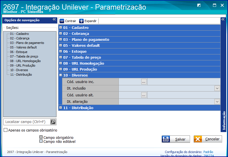Image resolution: width=228 pixels, height=157 pixels.
Task: Expand the 07 - Tabela de preço section
Action: (61, 57)
